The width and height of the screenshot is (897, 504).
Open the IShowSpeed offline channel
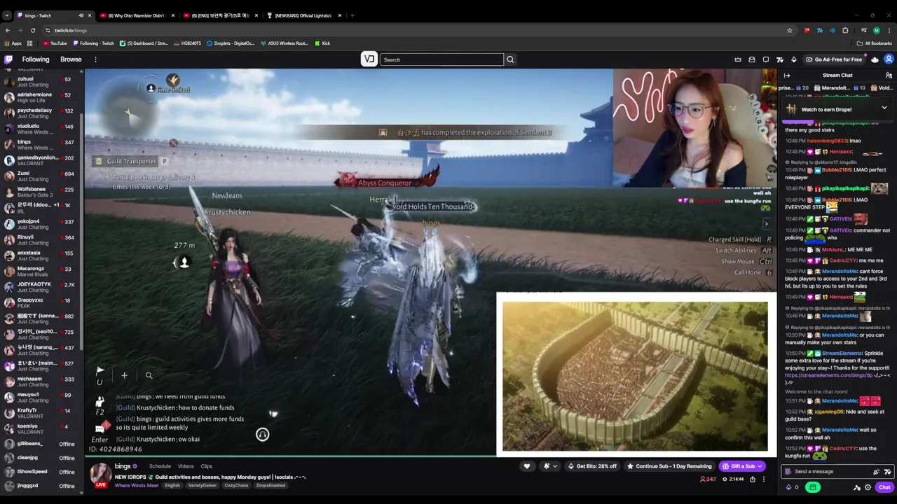(x=41, y=472)
